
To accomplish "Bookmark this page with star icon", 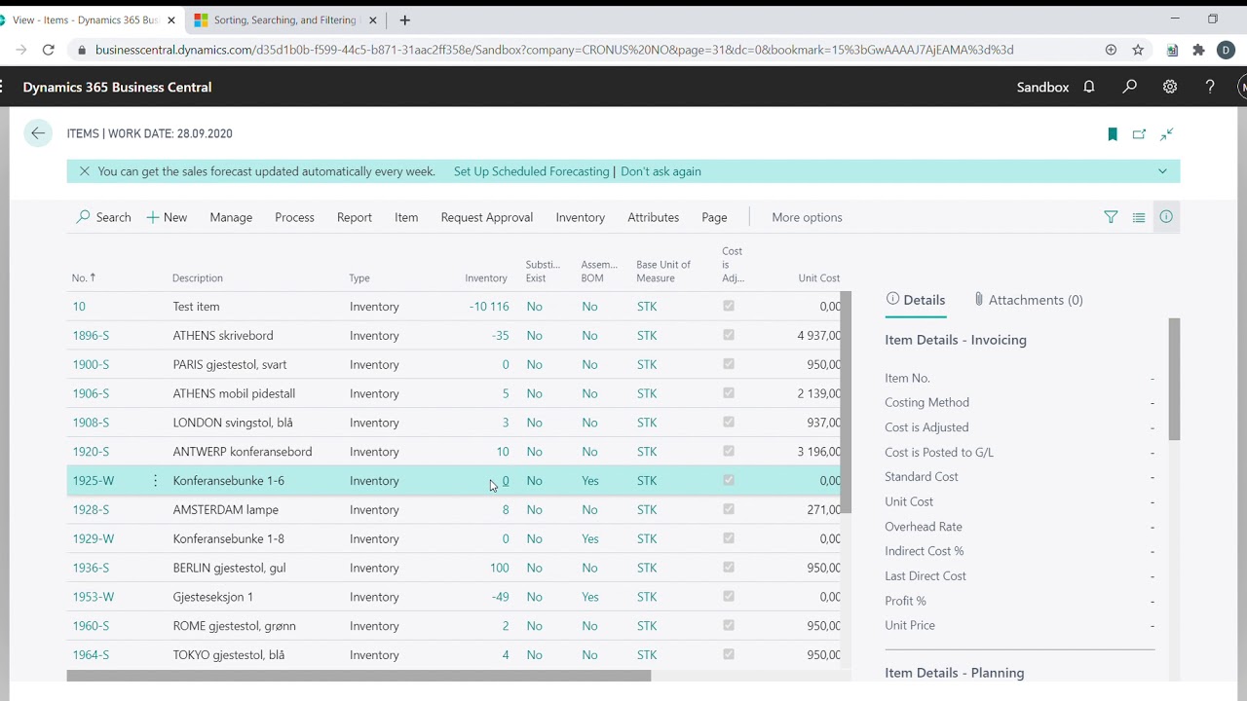I will point(1138,50).
